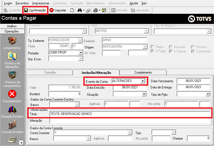214x146 pixels.
Task: Click the Consulta toolbar button
Action: coord(12,10)
